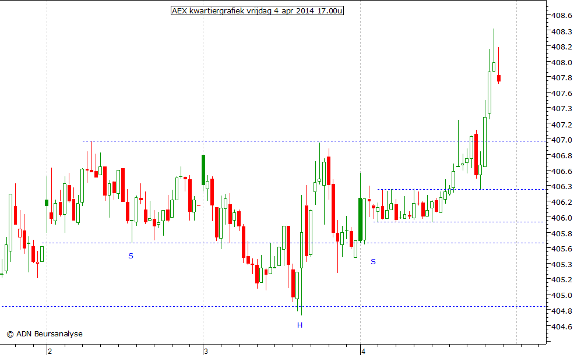574x355 pixels.
Task: Click the price label 405.6
Action: pos(562,249)
